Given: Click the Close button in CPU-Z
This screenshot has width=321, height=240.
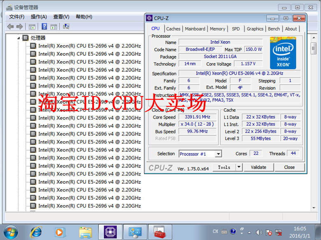Looking at the screenshot, I should [289, 167].
